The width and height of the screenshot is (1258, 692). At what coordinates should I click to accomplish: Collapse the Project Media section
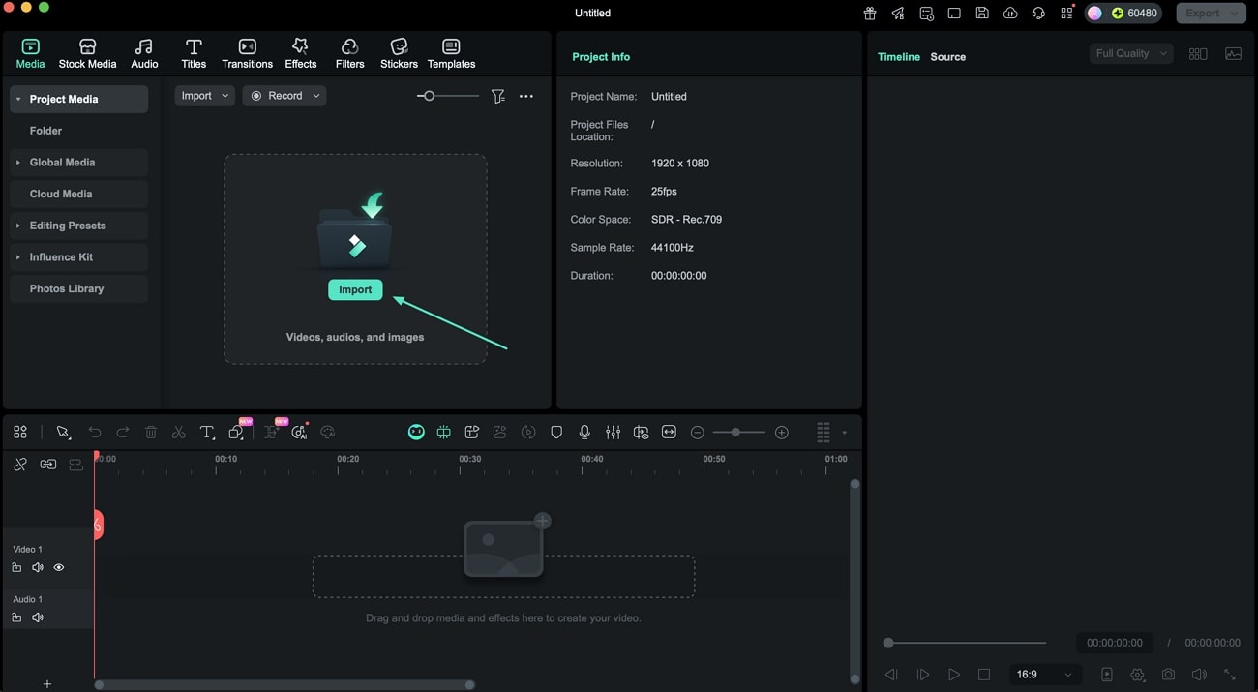[x=18, y=99]
